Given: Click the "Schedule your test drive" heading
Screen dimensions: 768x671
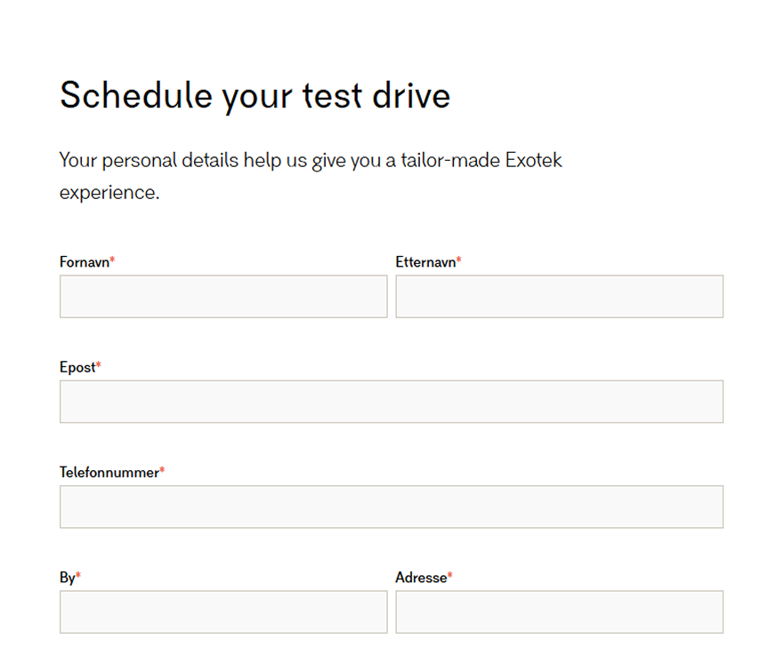Looking at the screenshot, I should pos(255,95).
